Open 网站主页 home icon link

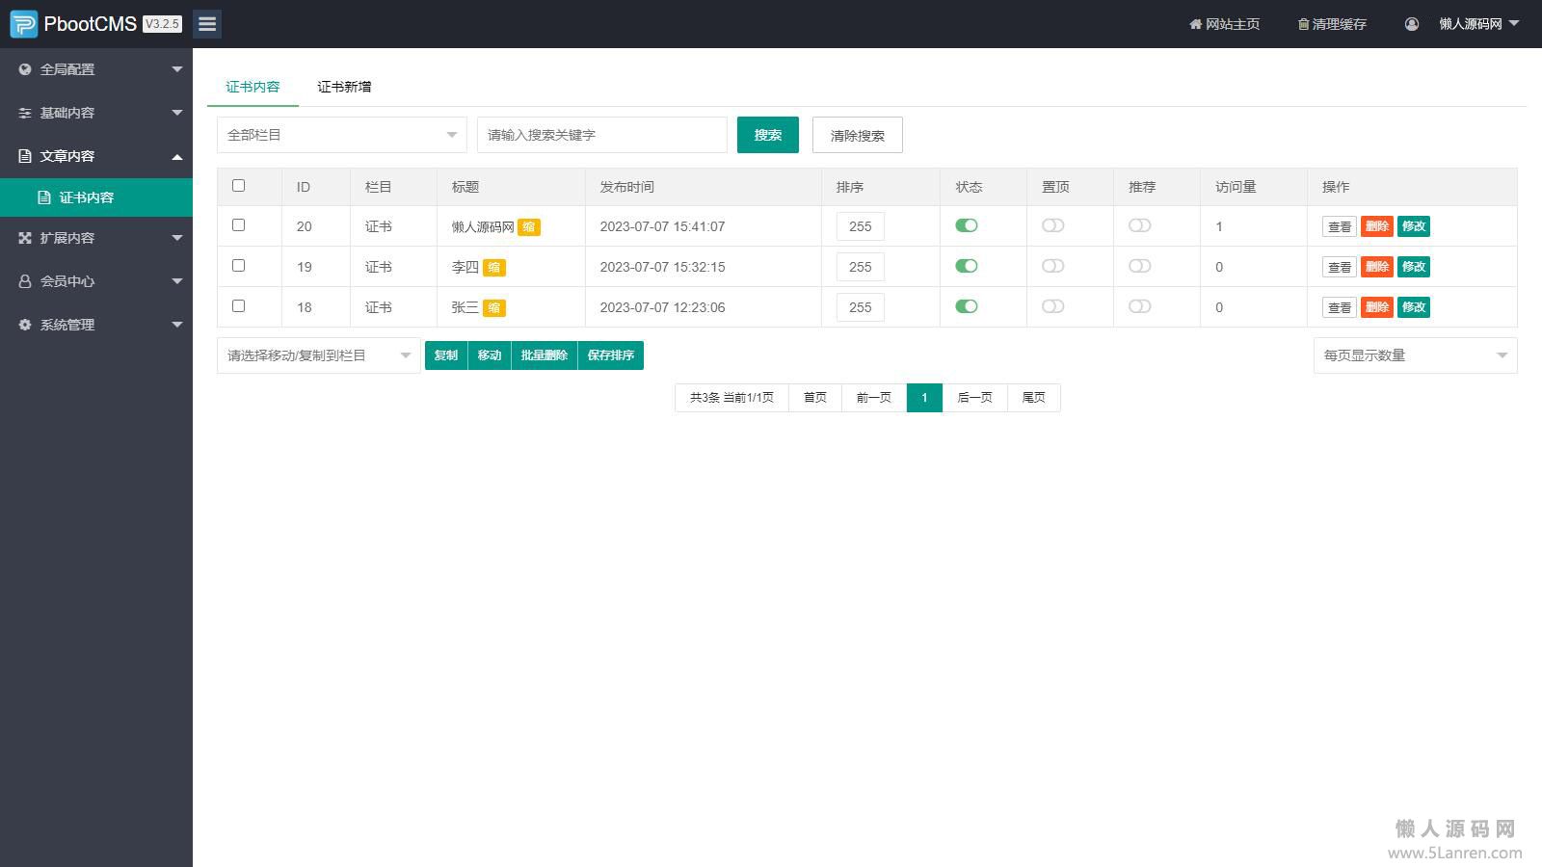tap(1224, 24)
